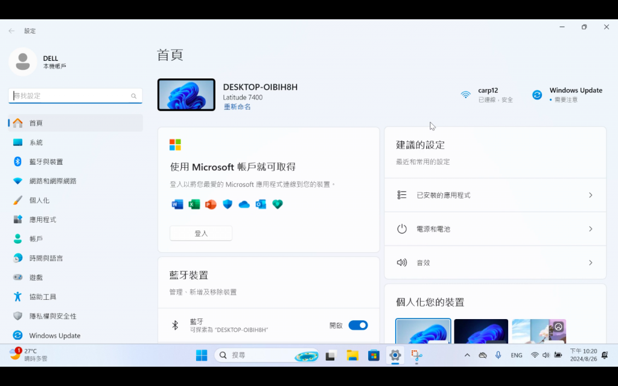
Task: Click the battery tray icon
Action: 558,355
